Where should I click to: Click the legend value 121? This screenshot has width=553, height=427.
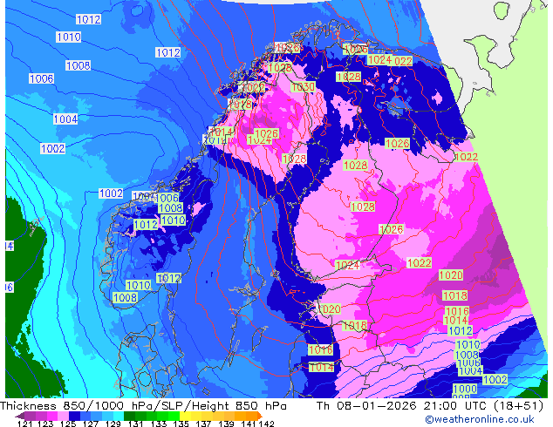(x=24, y=424)
